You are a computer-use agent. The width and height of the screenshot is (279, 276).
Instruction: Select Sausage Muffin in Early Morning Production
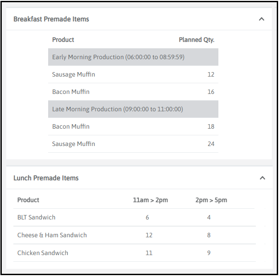pos(74,74)
